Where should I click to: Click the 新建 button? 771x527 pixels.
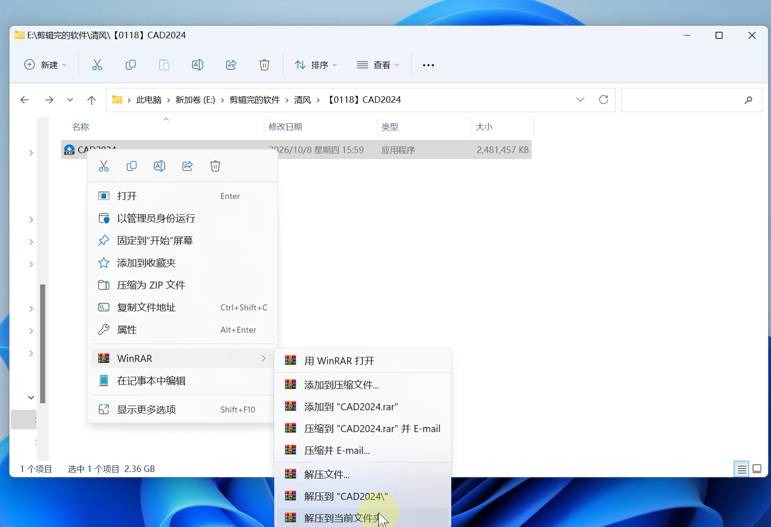click(x=45, y=65)
